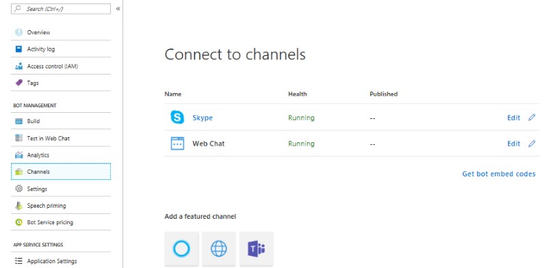Click the Web Chat channel icon
Image resolution: width=547 pixels, height=268 pixels.
(177, 144)
